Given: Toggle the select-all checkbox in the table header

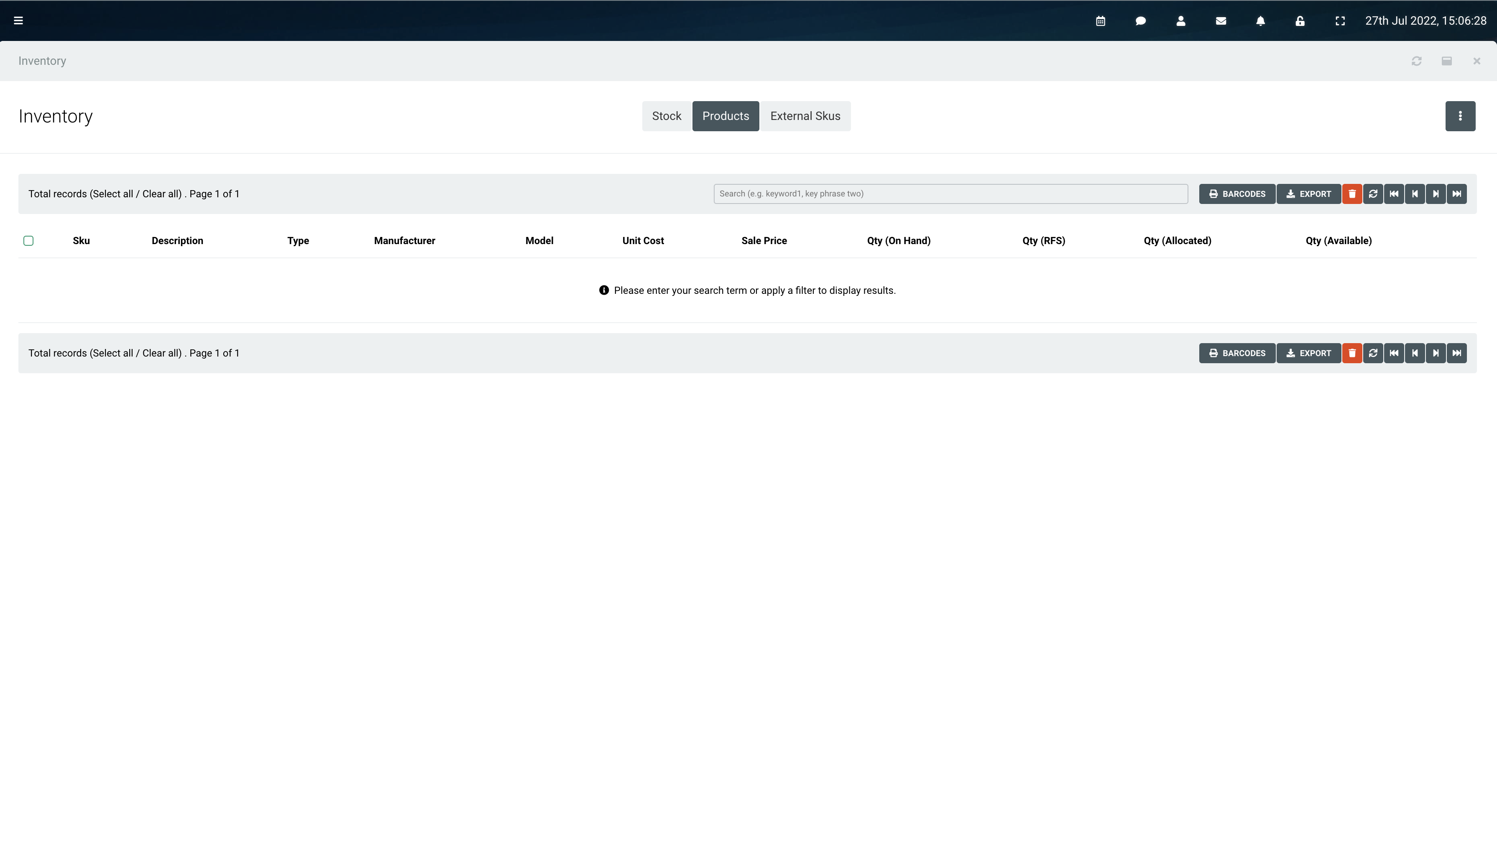Looking at the screenshot, I should pyautogui.click(x=28, y=240).
